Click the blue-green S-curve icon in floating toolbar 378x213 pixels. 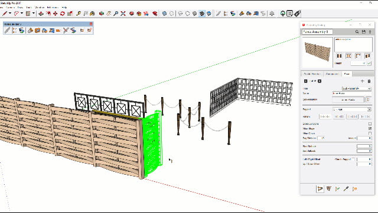(x=22, y=30)
